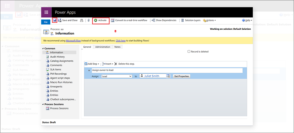Expand the Actions menu
This screenshot has height=133, width=294.
click(209, 20)
